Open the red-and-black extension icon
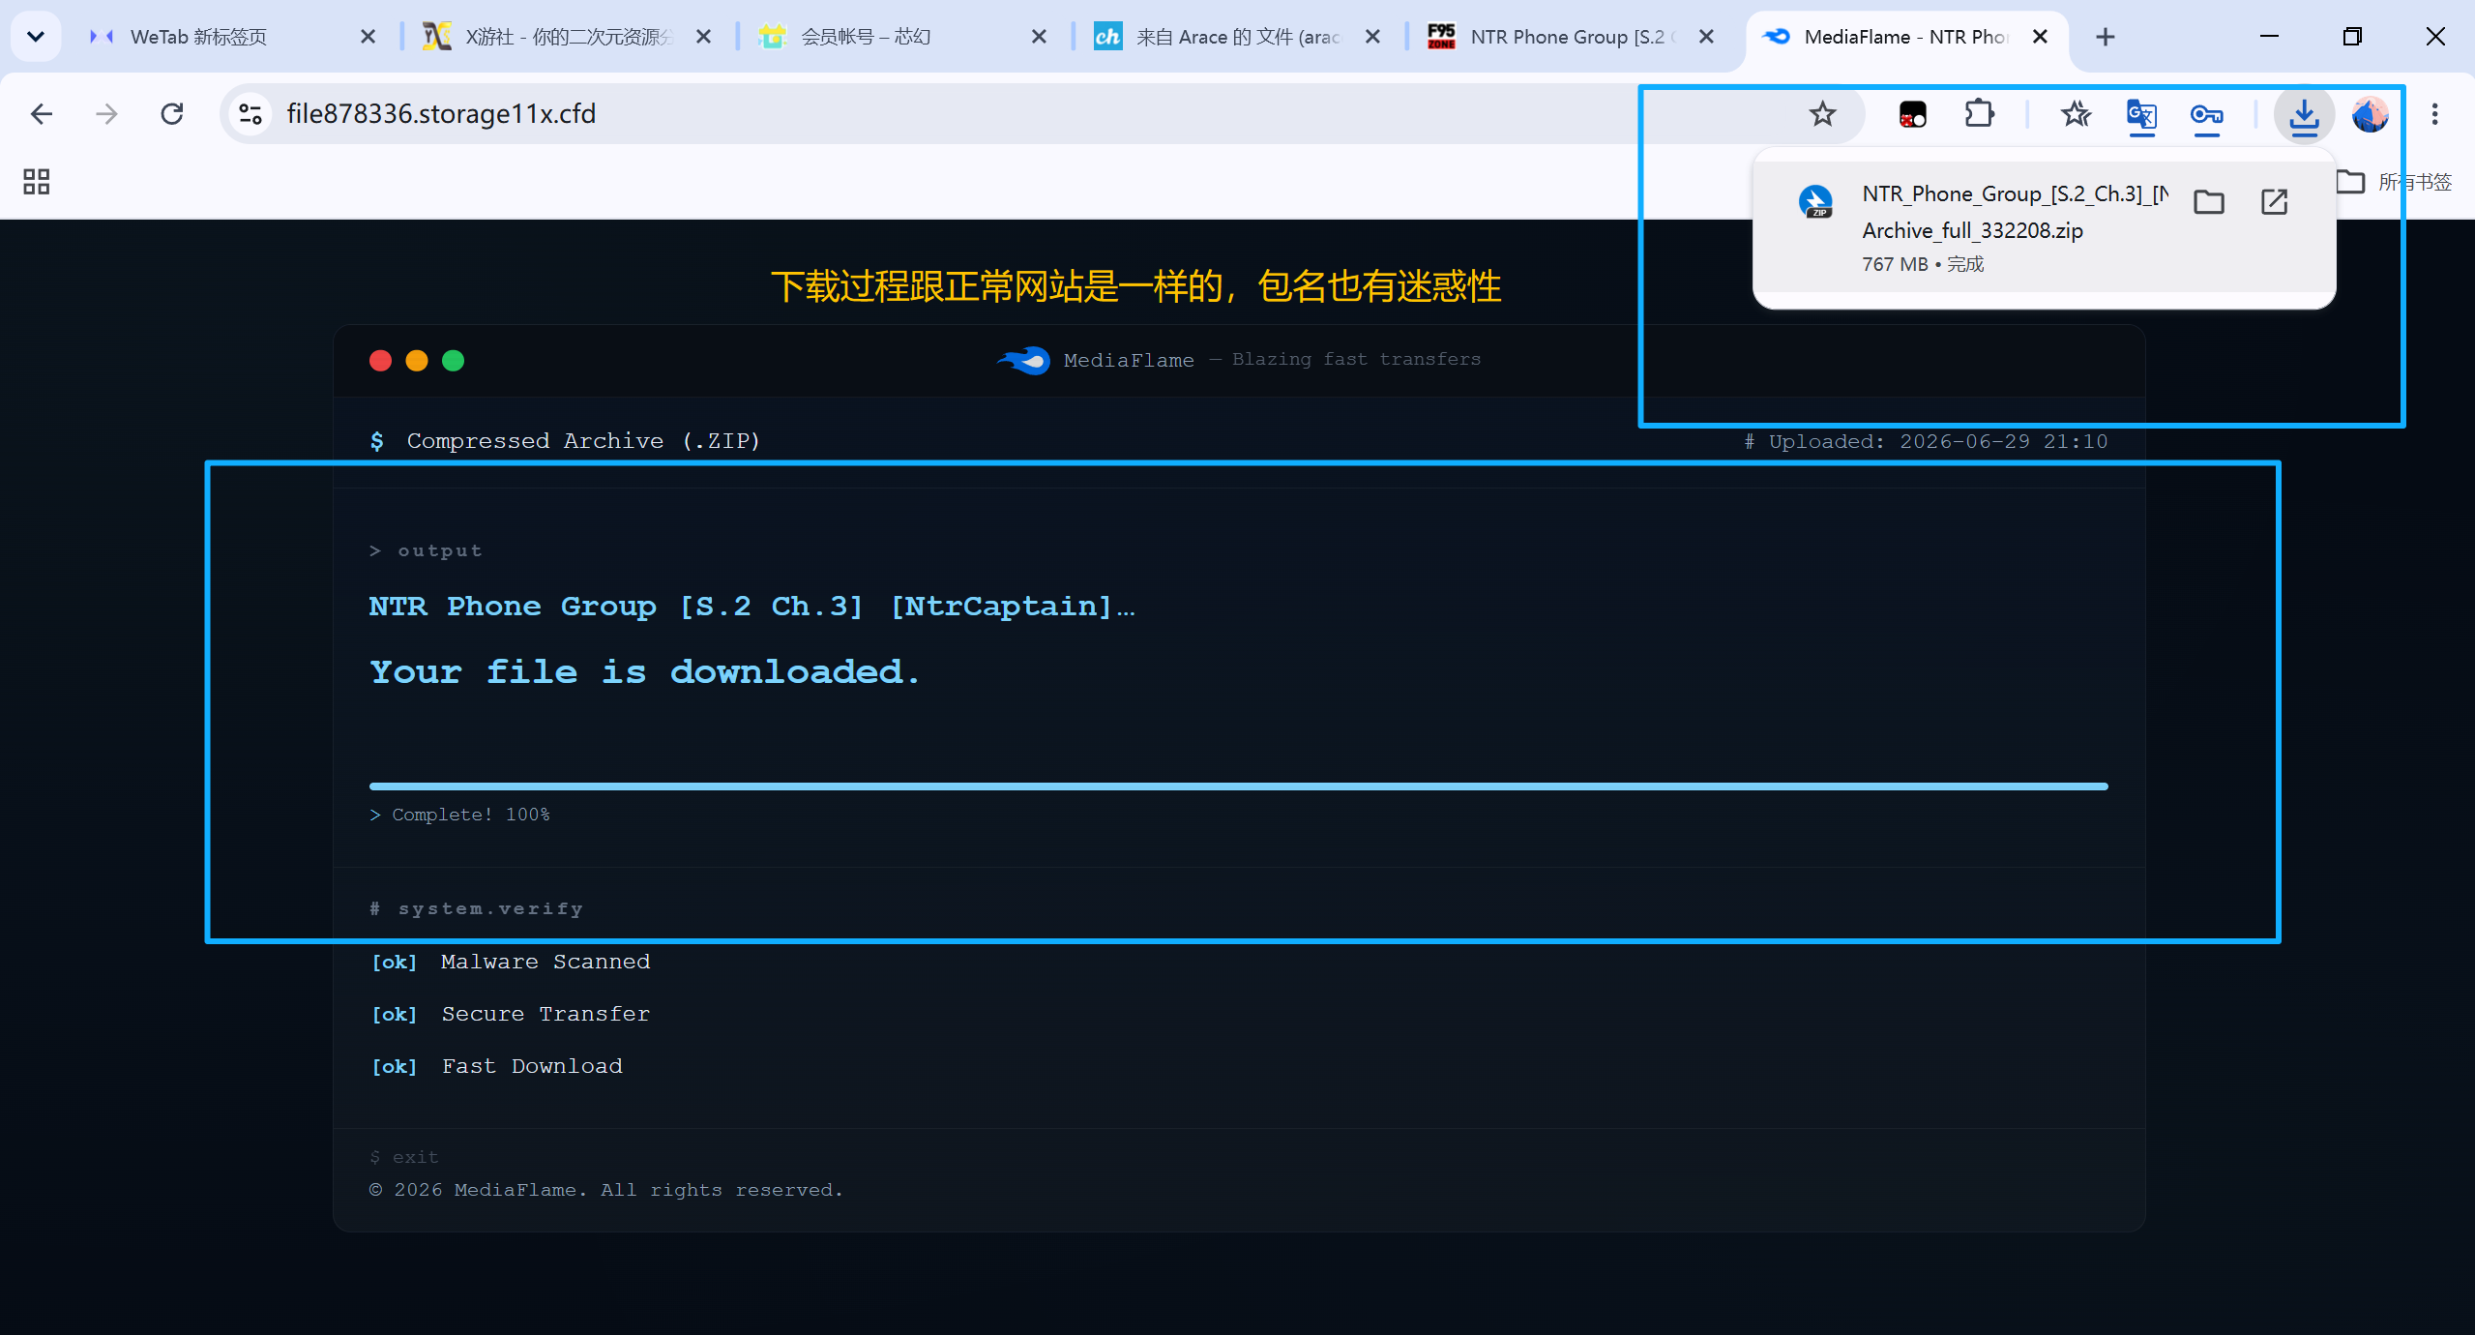This screenshot has height=1335, width=2475. (x=1912, y=114)
